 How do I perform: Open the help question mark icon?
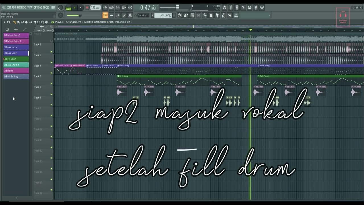pos(243,8)
